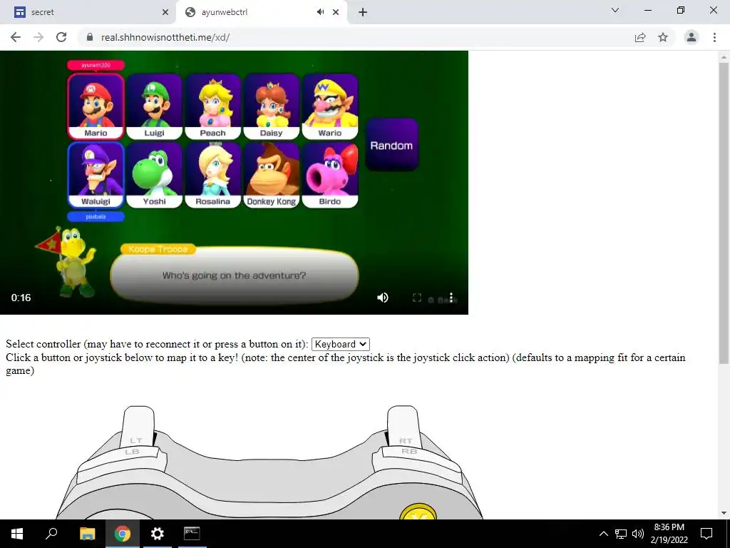Open the Windows Start menu

pos(17,534)
